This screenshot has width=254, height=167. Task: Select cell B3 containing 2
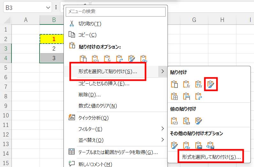click(52, 48)
